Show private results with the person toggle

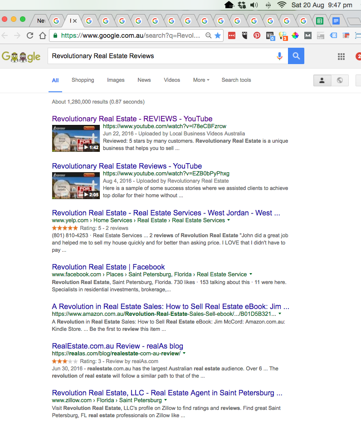click(x=322, y=80)
